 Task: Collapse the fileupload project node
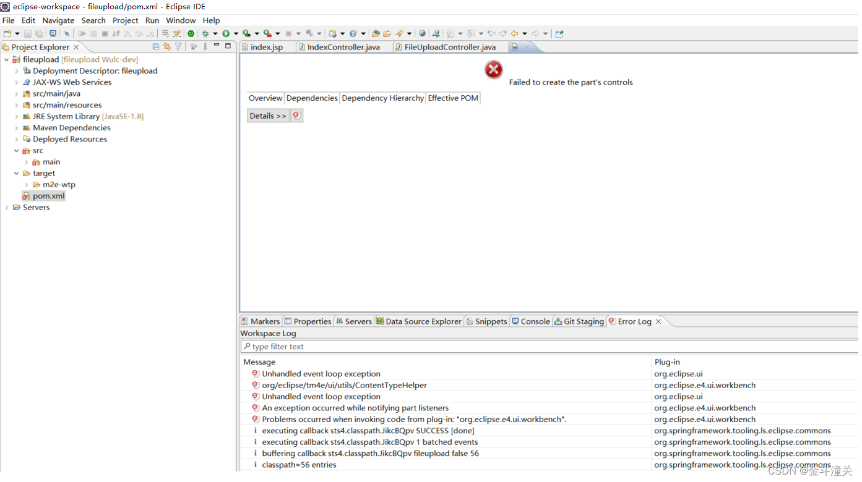[7, 60]
